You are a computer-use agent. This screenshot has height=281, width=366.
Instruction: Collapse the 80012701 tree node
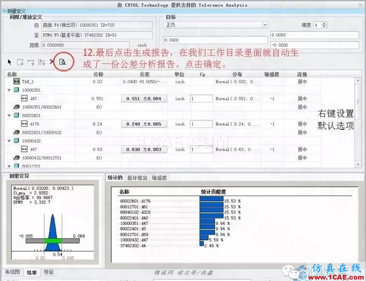[9, 166]
